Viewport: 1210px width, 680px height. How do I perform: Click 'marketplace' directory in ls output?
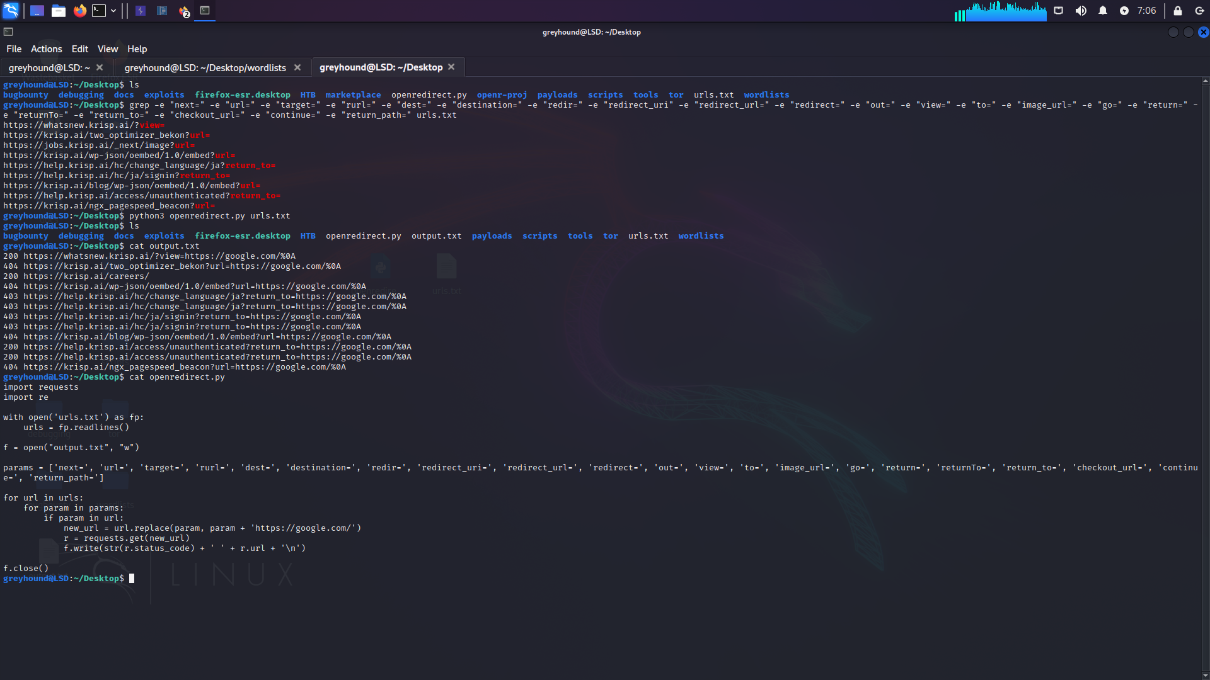tap(353, 95)
